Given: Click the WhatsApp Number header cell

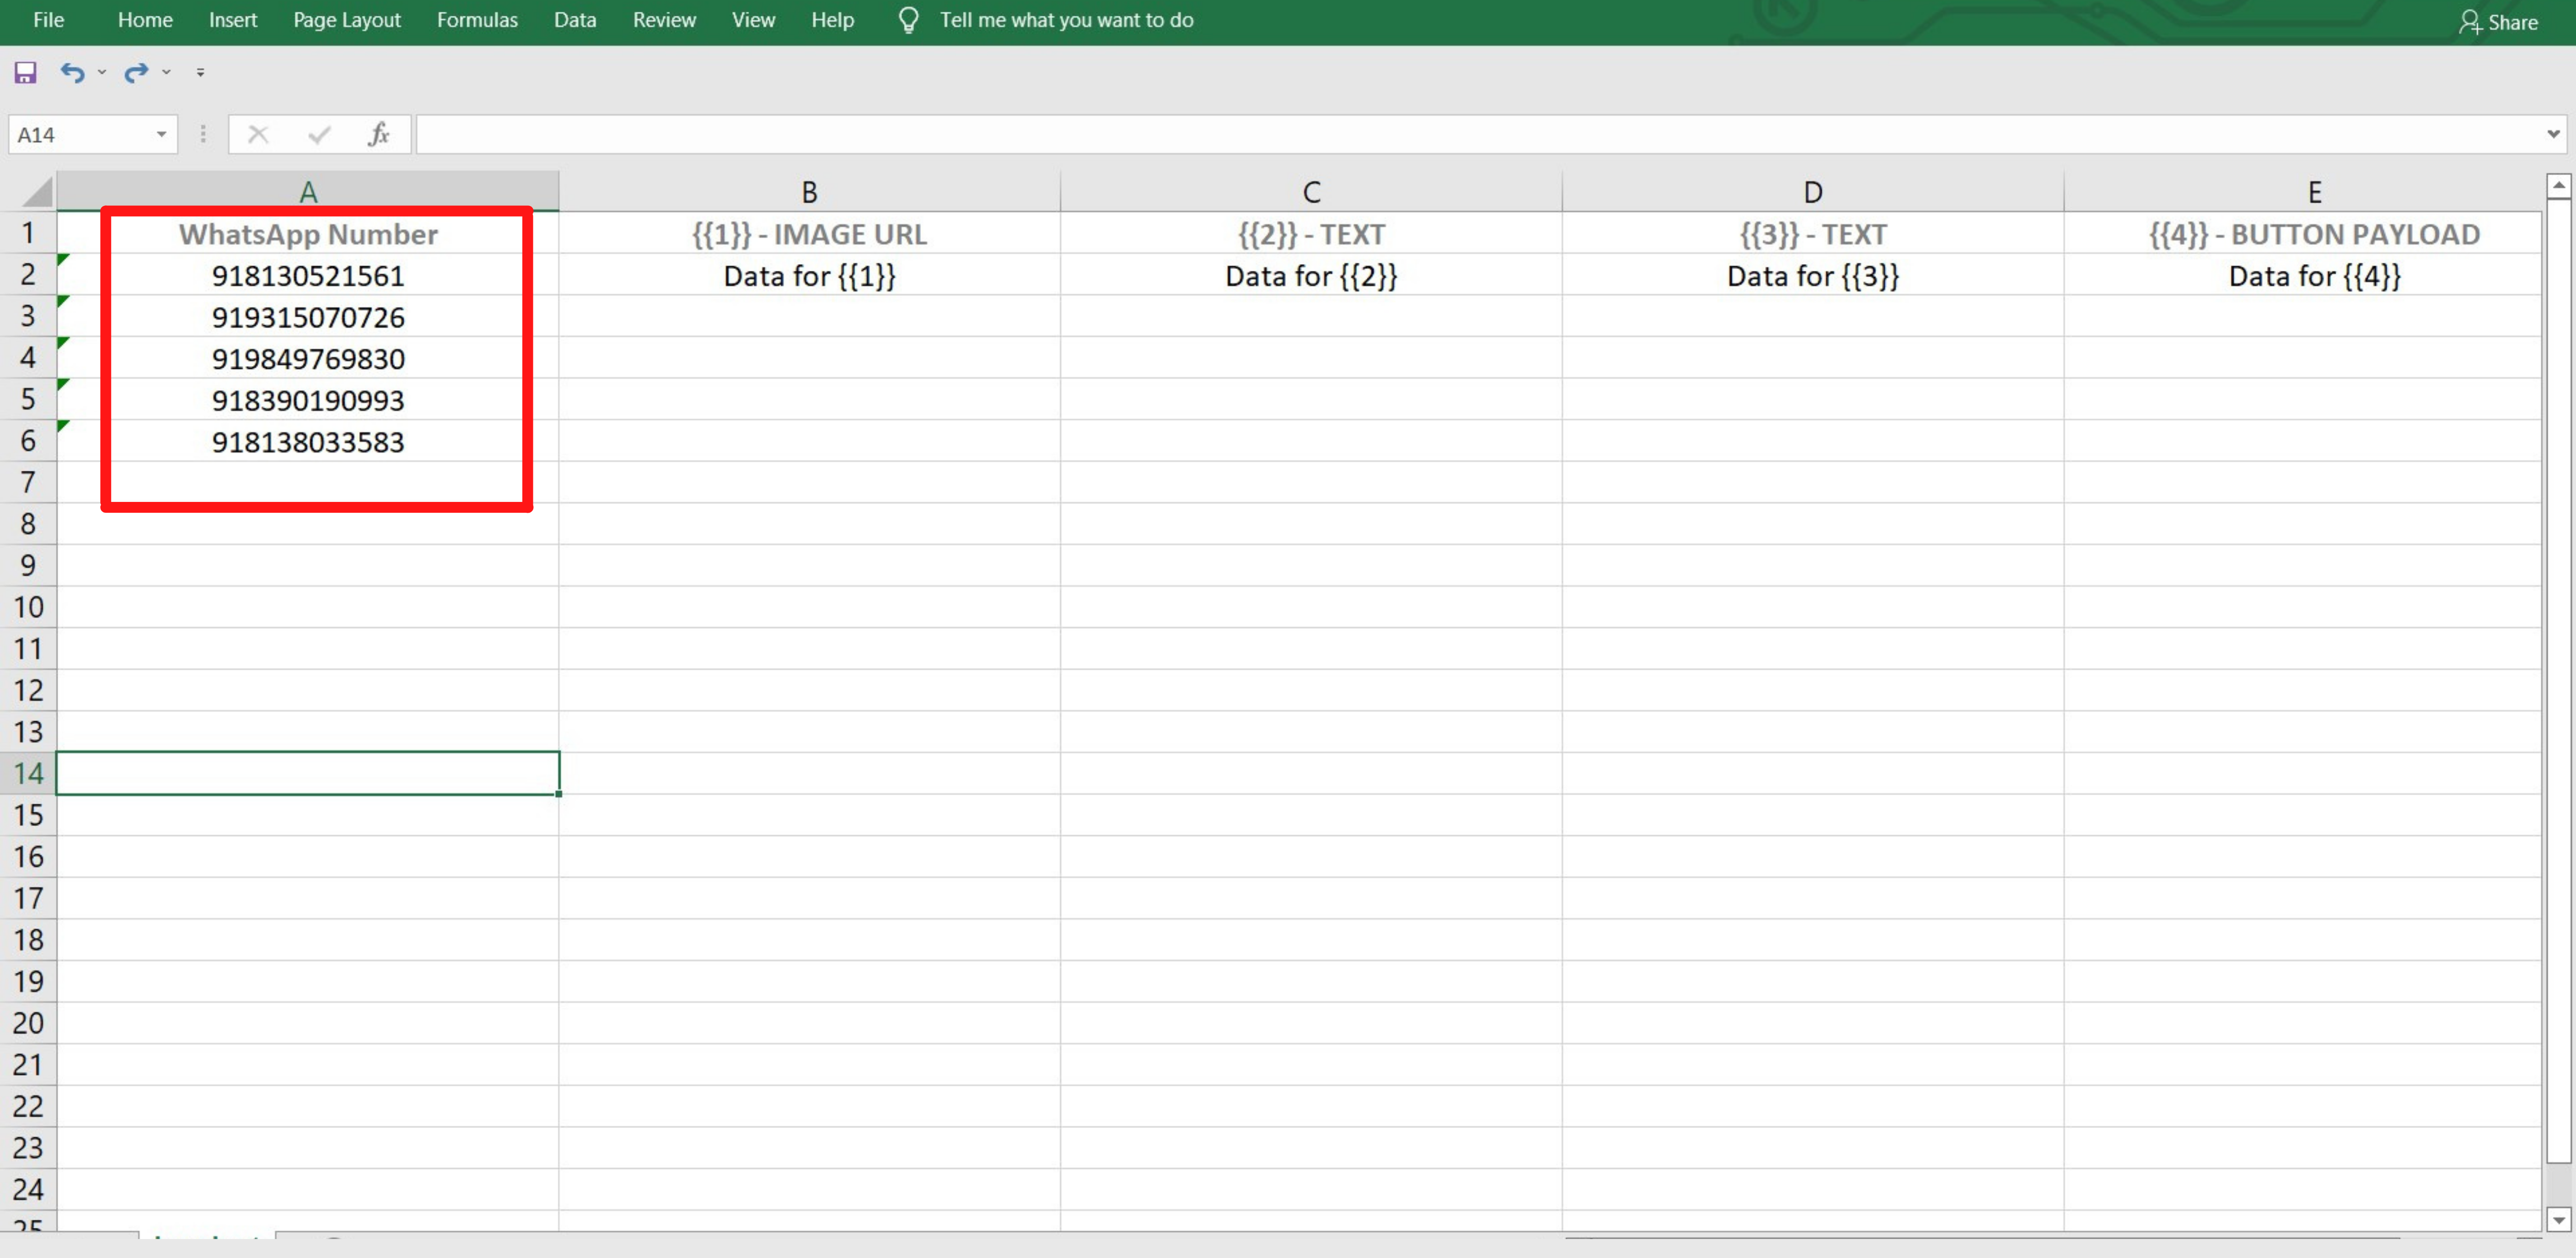Looking at the screenshot, I should click(x=308, y=233).
